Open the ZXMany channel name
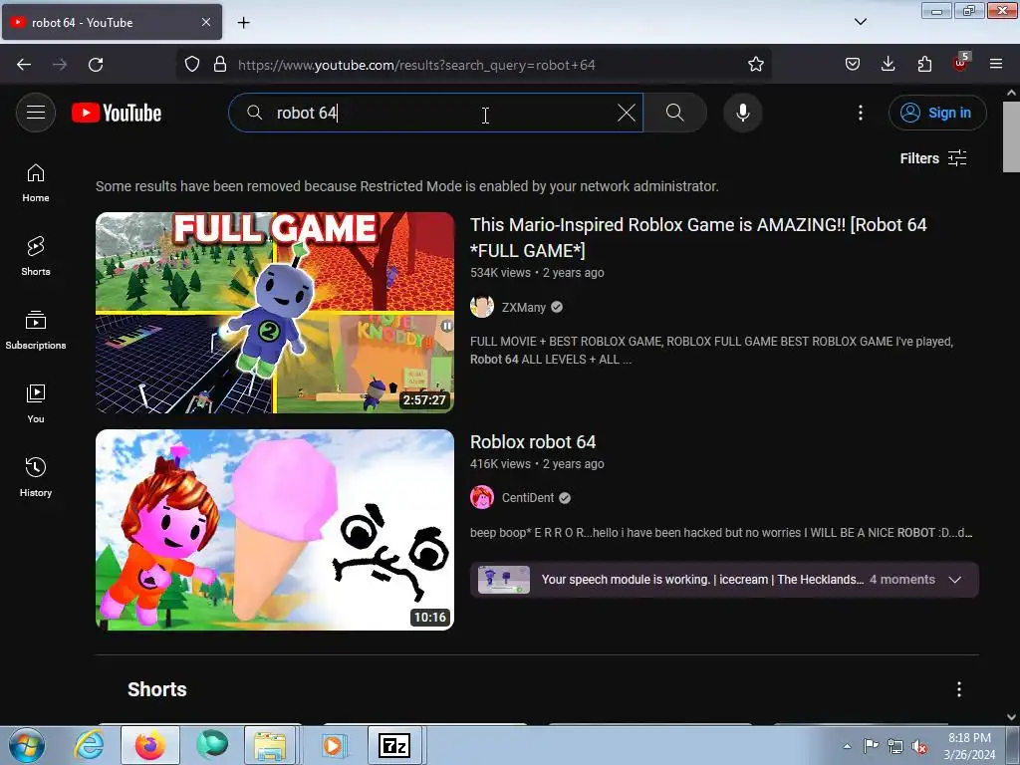The height and width of the screenshot is (765, 1020). [x=524, y=307]
